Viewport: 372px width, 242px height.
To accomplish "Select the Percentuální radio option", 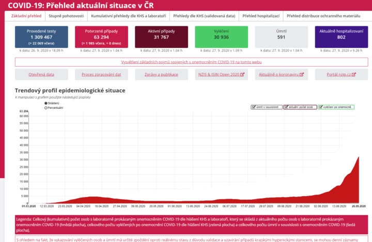I will click(47, 108).
